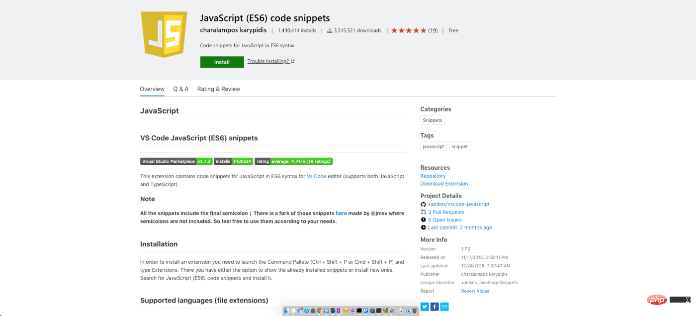Open the Repository resource link

(433, 176)
